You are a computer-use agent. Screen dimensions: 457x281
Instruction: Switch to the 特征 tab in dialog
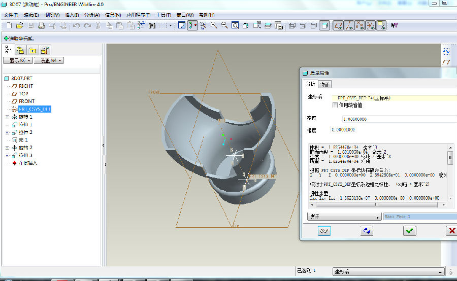[325, 84]
